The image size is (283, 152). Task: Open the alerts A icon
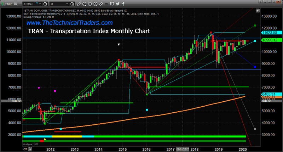(x=96, y=4)
